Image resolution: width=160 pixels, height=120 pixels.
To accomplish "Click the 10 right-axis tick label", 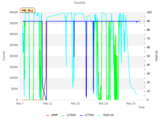I will (x=148, y=91).
